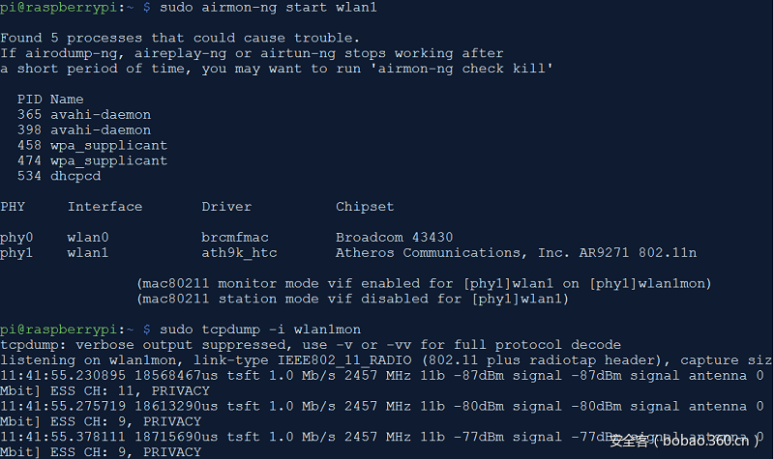Click the ath9k_htc driver name
774x459 pixels.
235,253
